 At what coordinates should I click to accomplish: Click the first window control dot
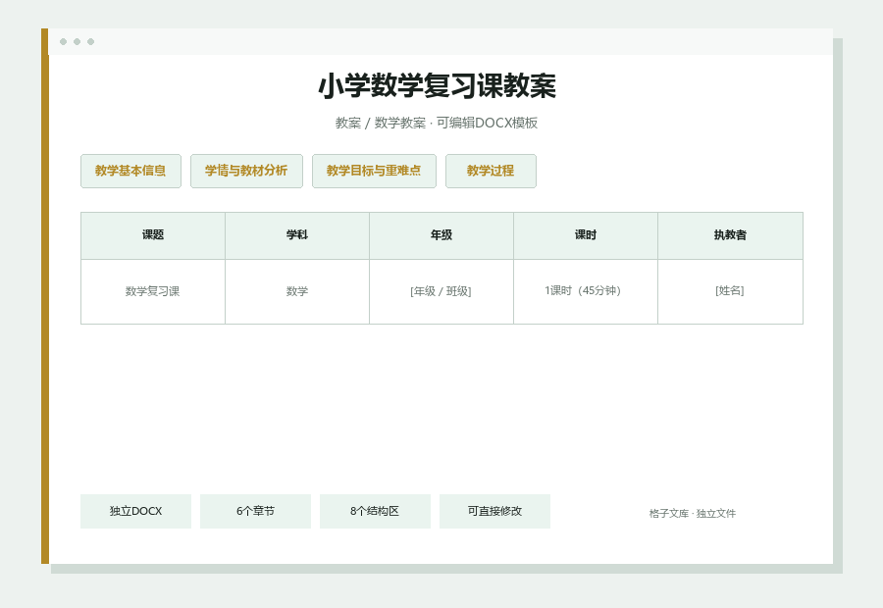pyautogui.click(x=63, y=41)
